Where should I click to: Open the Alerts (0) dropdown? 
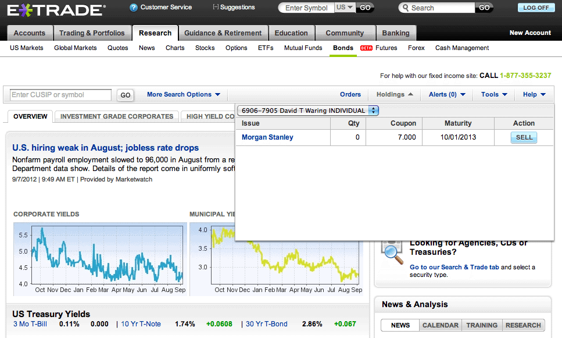(x=447, y=94)
